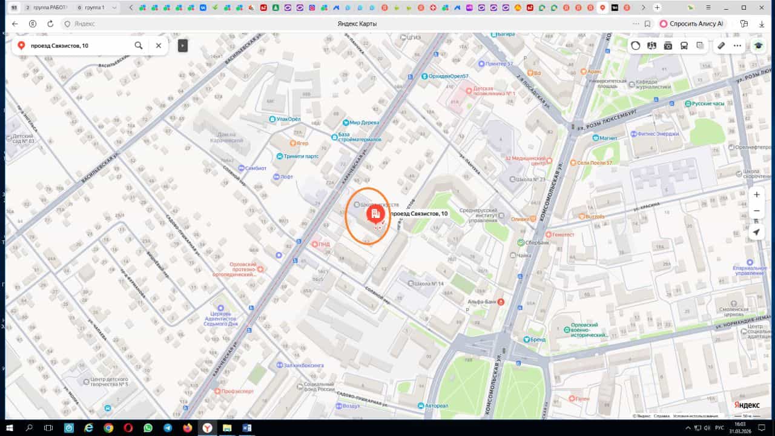The image size is (775, 436).
Task: Open a new browser tab with plus
Action: tap(658, 7)
